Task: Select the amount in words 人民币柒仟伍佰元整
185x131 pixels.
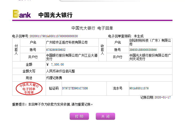Action: click(61, 71)
